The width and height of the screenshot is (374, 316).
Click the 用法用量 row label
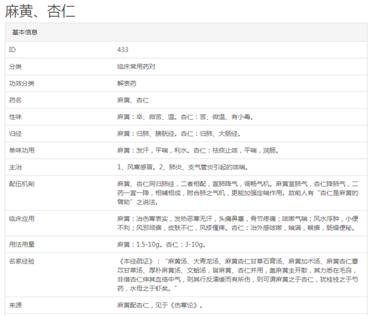pos(22,244)
